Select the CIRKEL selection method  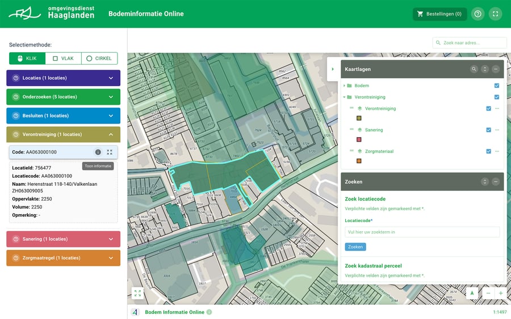pos(99,58)
